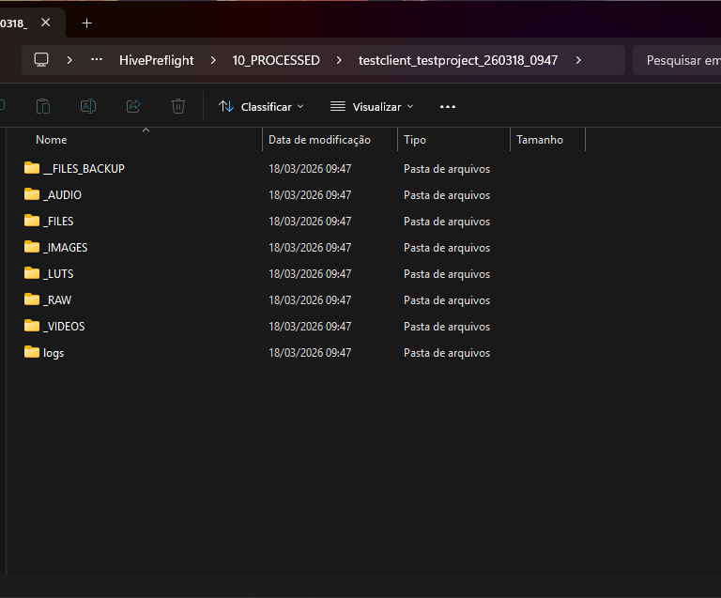Image resolution: width=721 pixels, height=598 pixels.
Task: Click the _AUDIO folder name
Action: coord(62,195)
